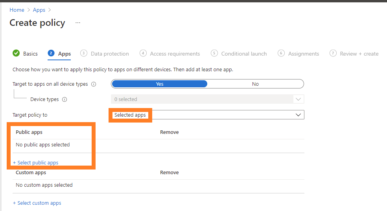Screen dimensions: 387x211
Task: Click 'No public apps selected' text
Action: click(x=43, y=145)
